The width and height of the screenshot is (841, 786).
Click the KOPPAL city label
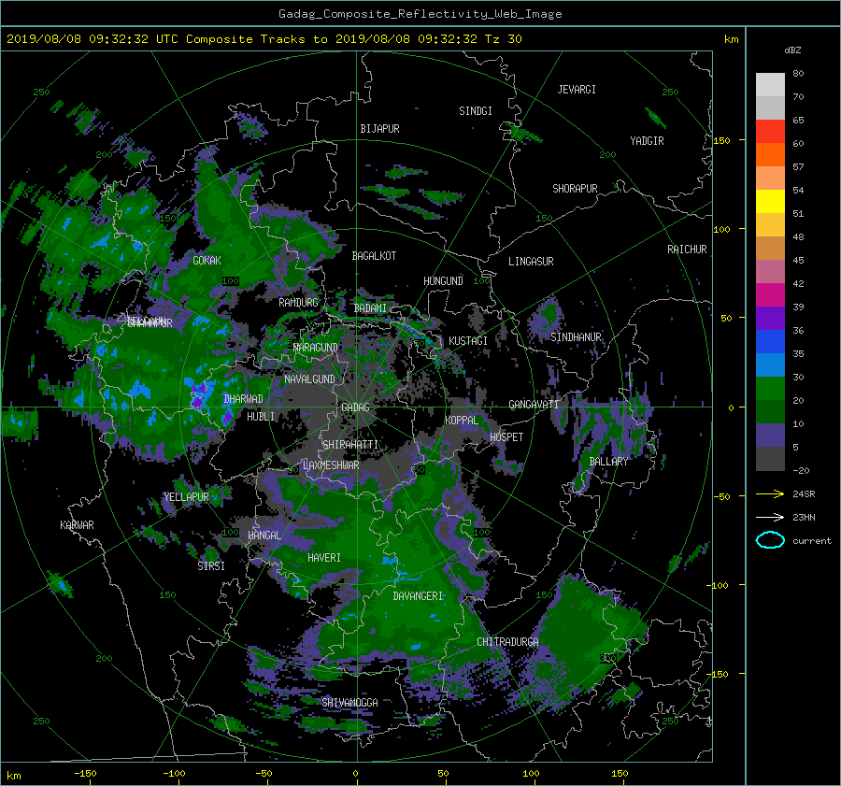click(462, 421)
